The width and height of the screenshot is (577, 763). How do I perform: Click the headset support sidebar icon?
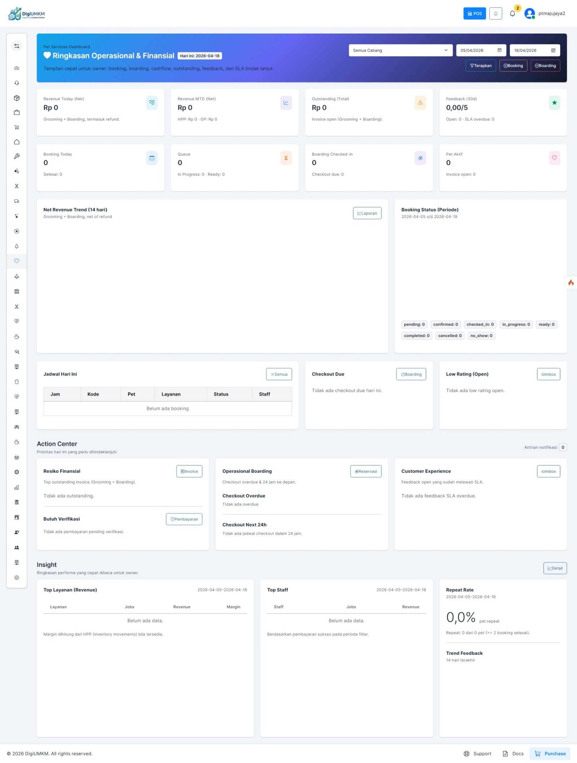click(17, 83)
